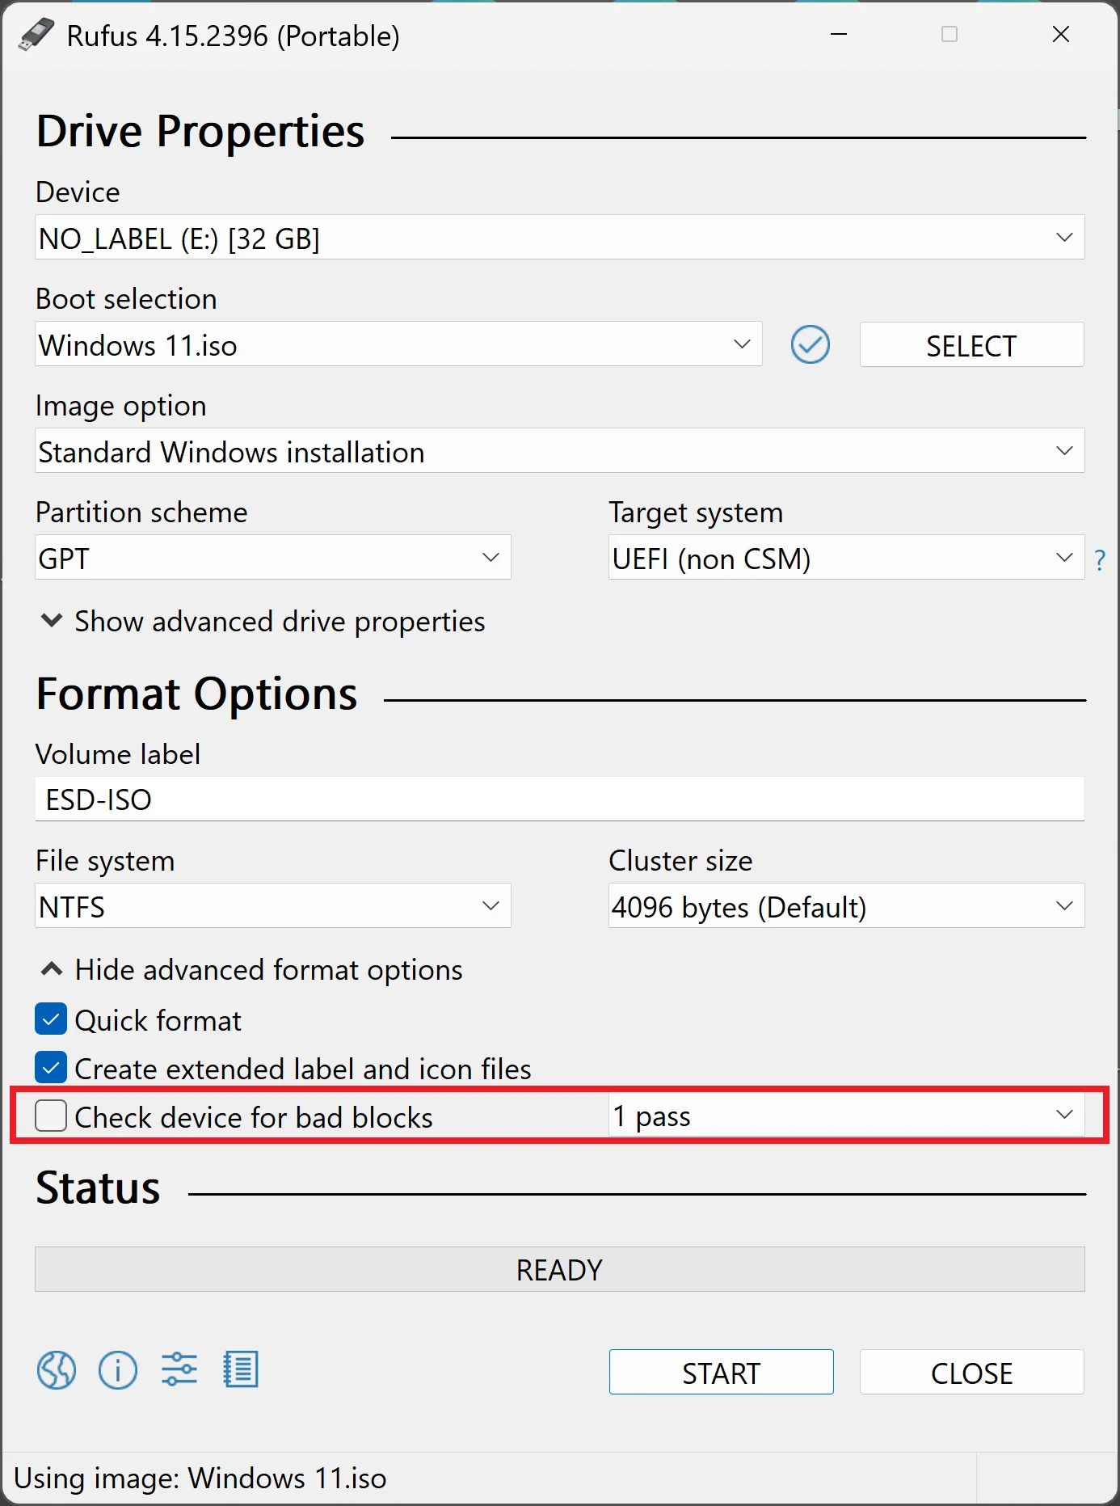
Task: Open the bad blocks 1 pass dropdown
Action: pos(846,1116)
